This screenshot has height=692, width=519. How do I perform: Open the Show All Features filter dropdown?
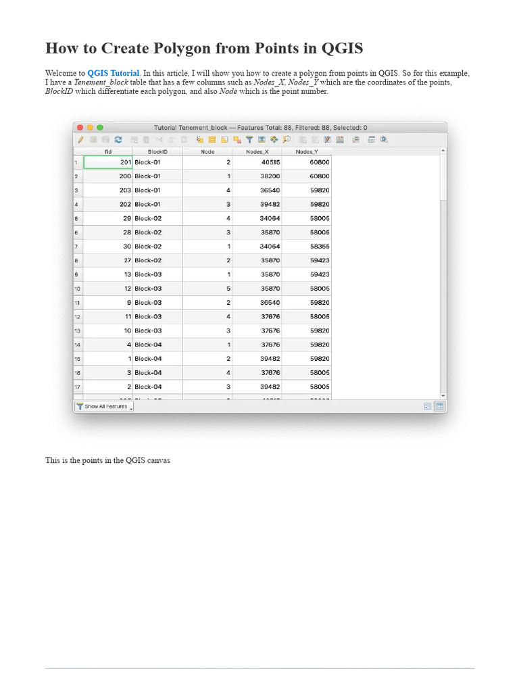[104, 406]
